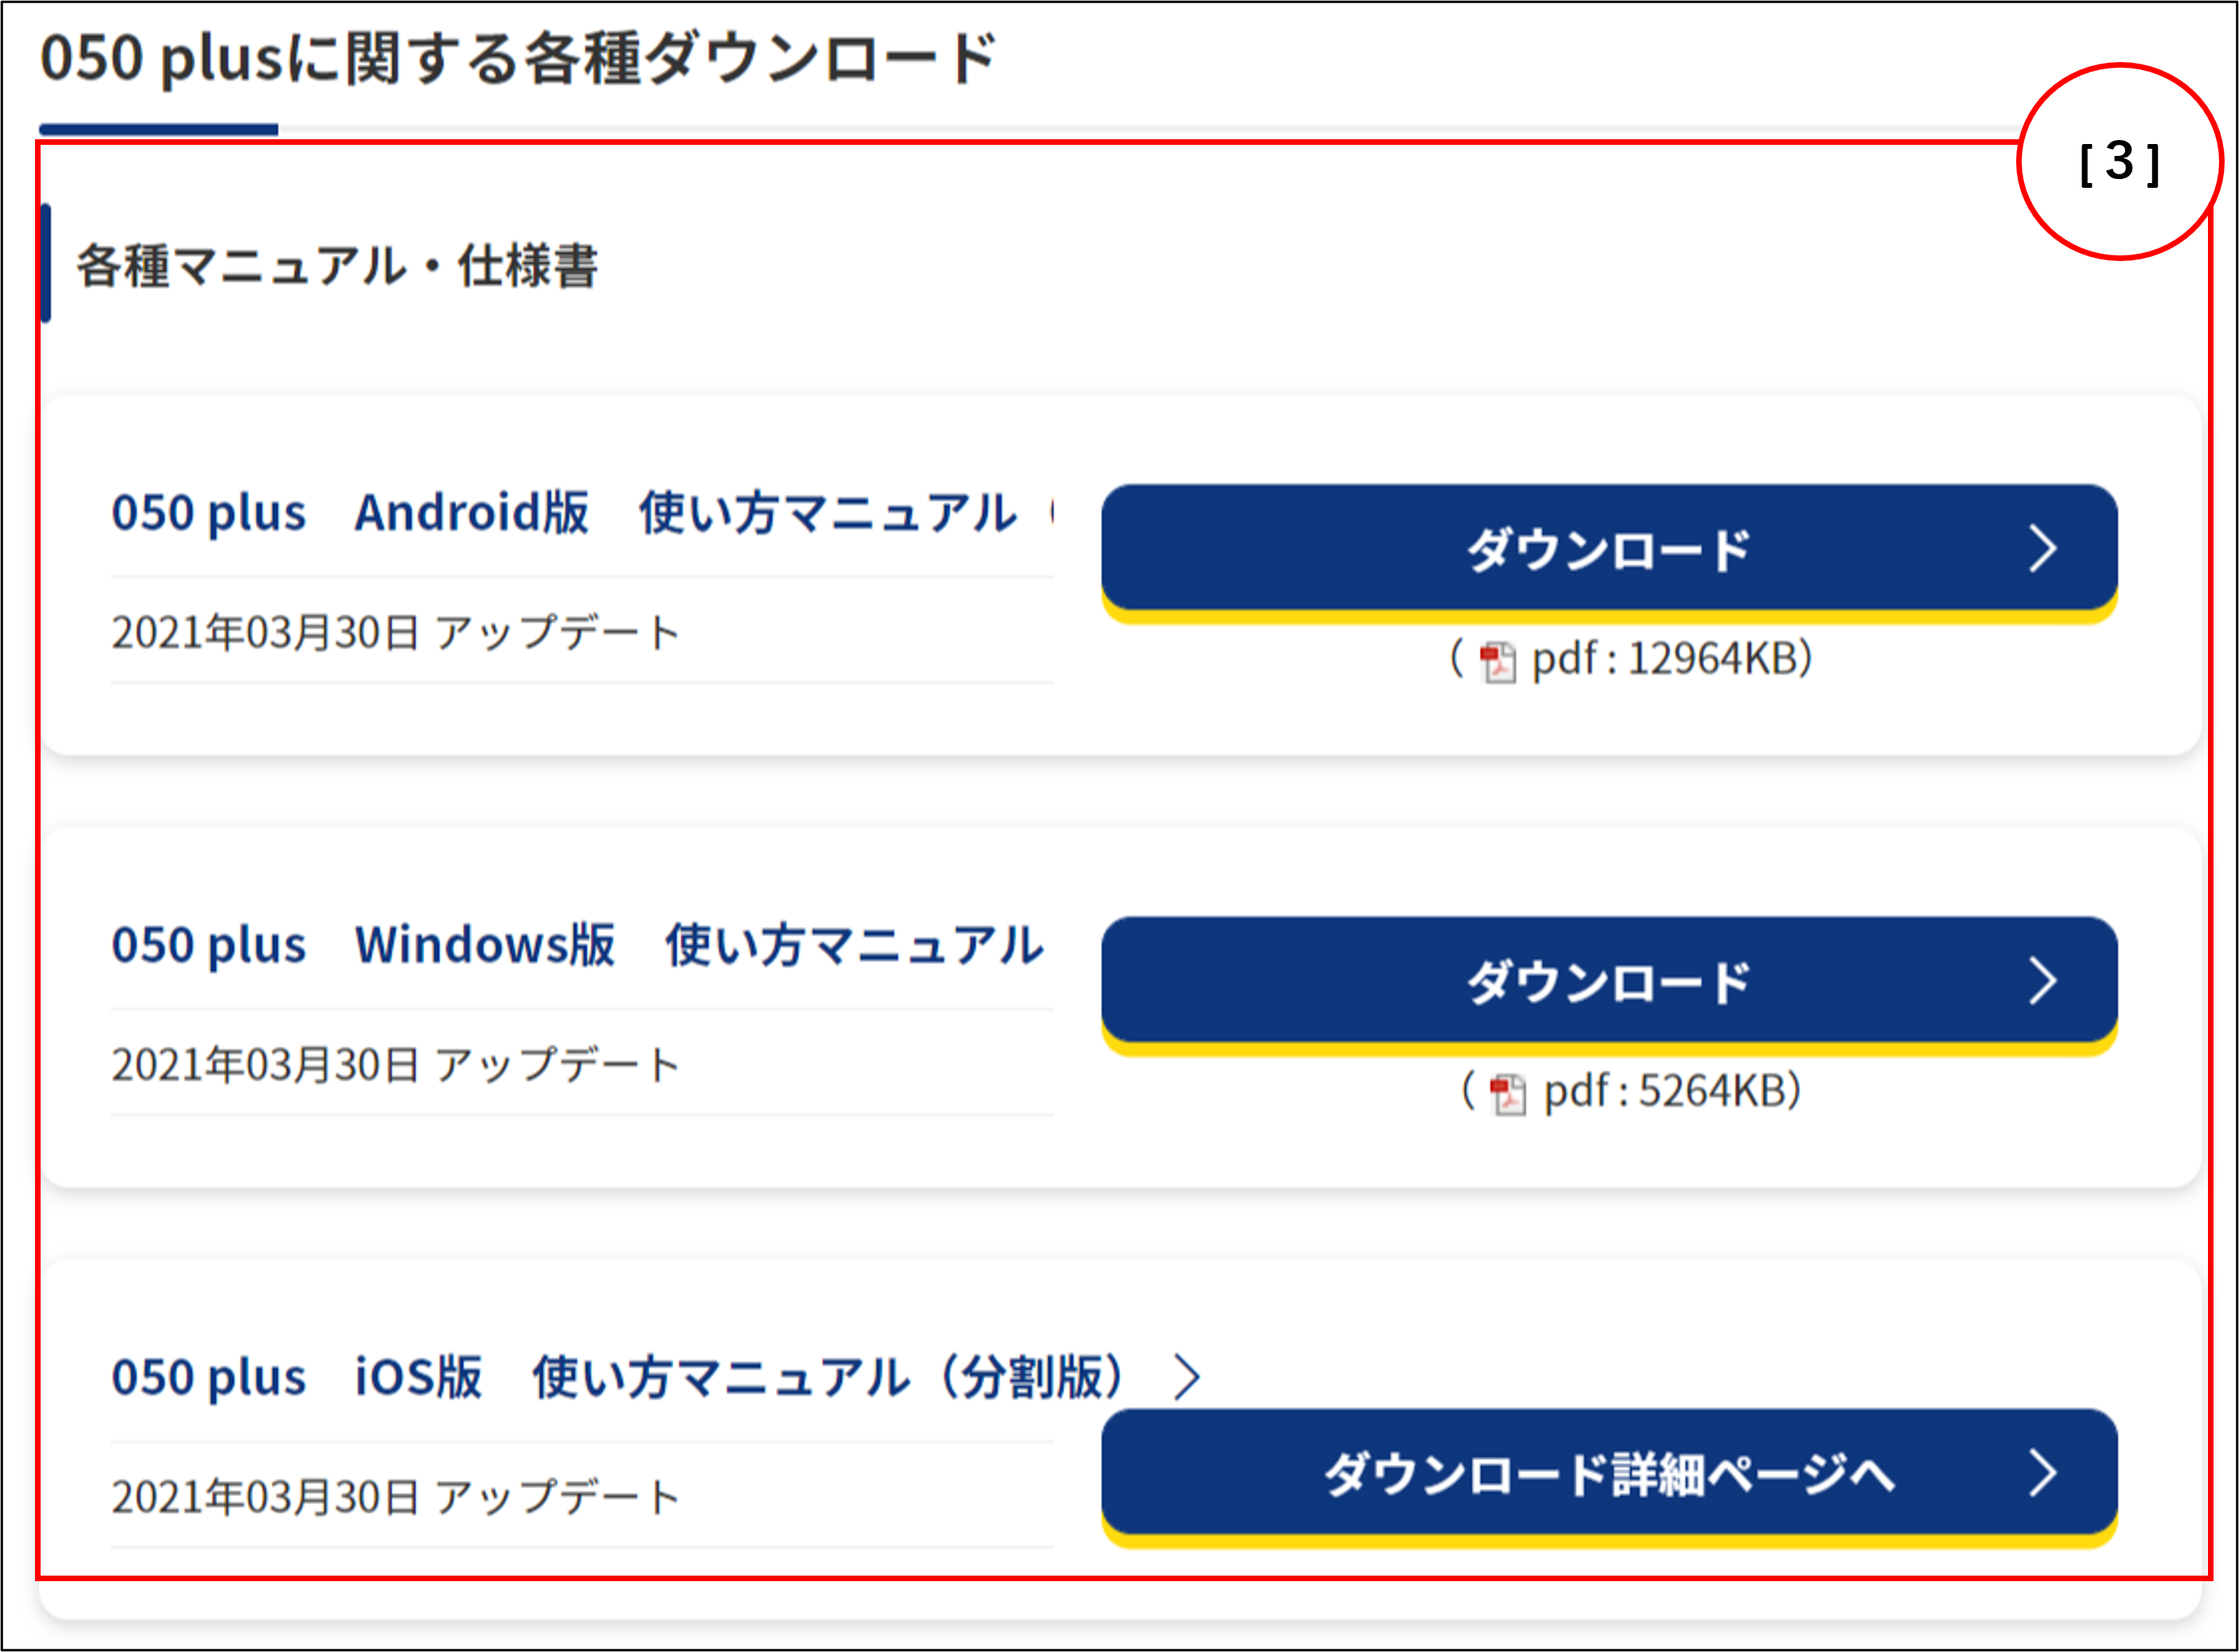
Task: Open the 050 plus iOS版 使い方マニュアル（分割版） link
Action: pos(617,1377)
